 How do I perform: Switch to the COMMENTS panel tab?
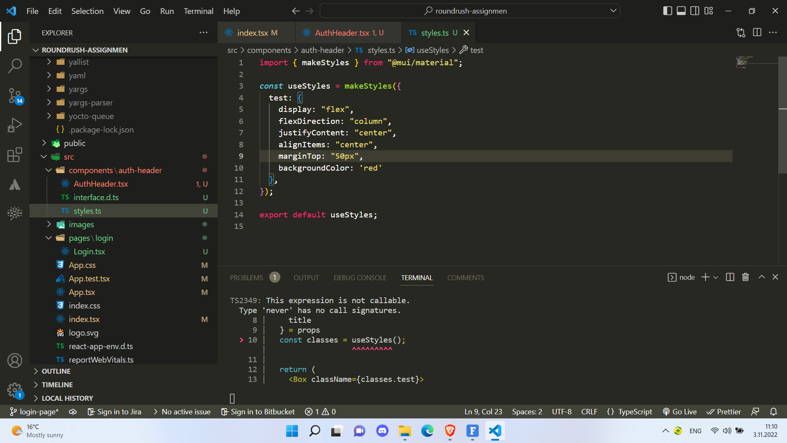[466, 278]
